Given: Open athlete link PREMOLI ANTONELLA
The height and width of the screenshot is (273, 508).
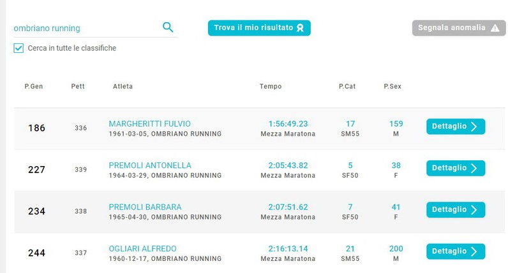Looking at the screenshot, I should (x=150, y=165).
